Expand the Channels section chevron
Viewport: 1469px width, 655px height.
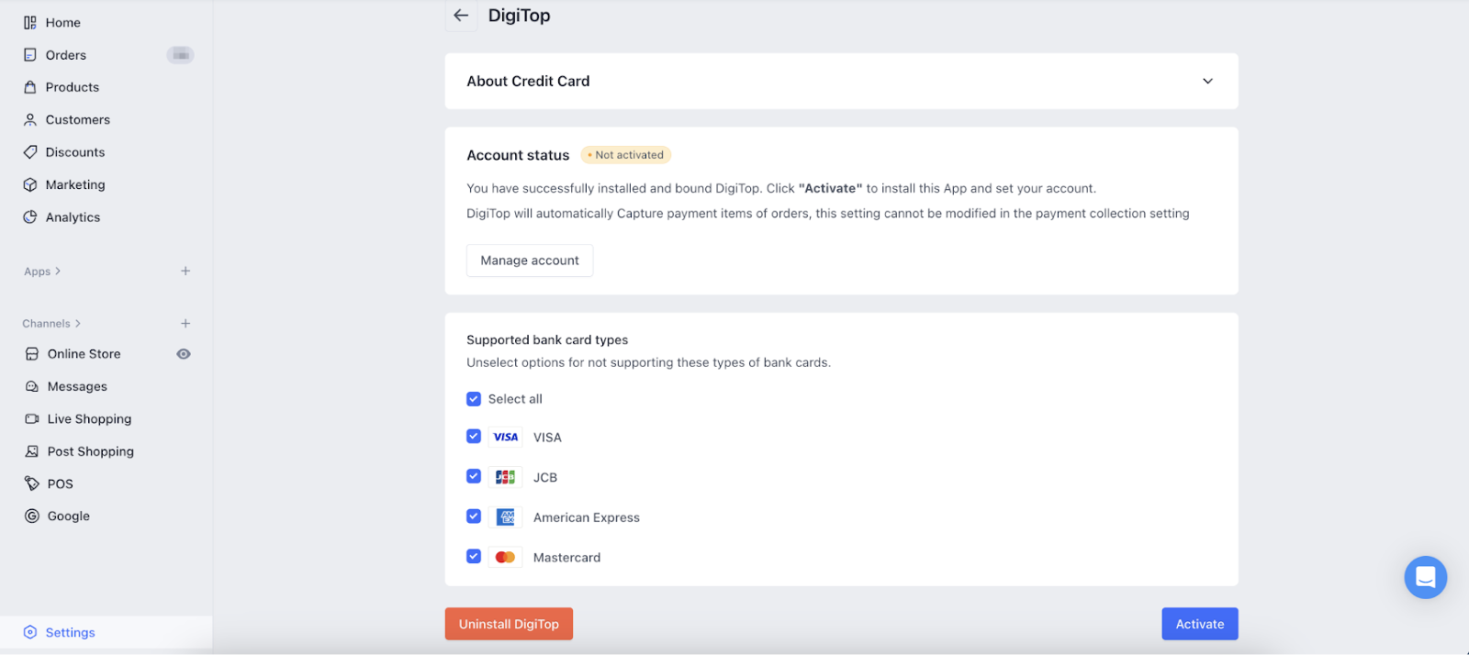(78, 324)
